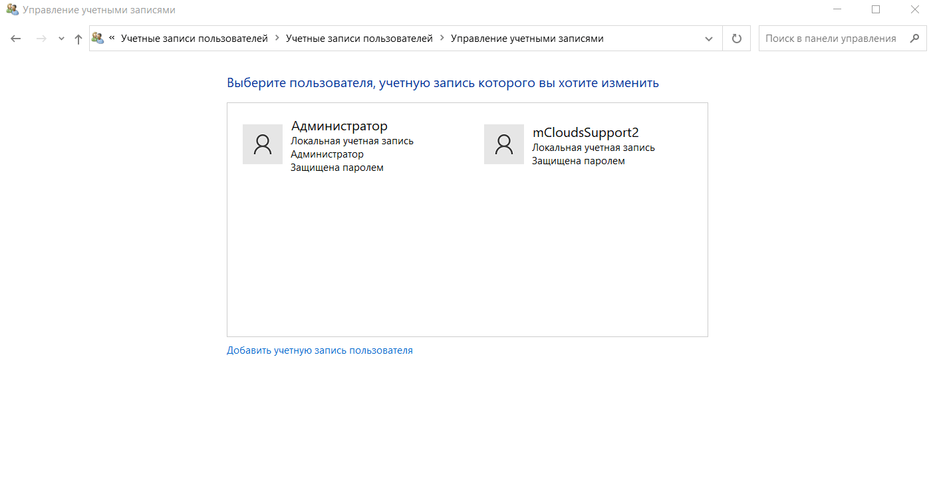The width and height of the screenshot is (933, 488).
Task: Expand the hidden breadcrumb « chevron
Action: click(x=112, y=39)
